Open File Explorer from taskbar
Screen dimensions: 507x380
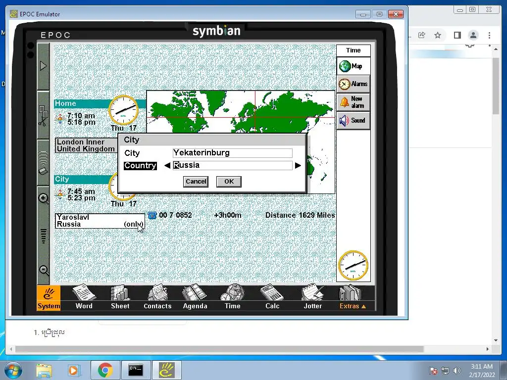[x=44, y=370]
